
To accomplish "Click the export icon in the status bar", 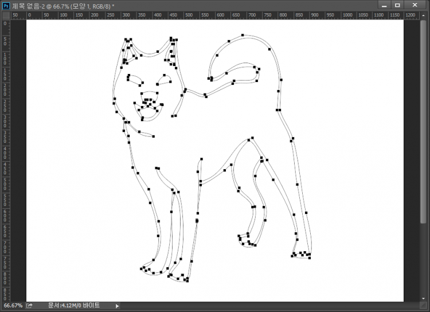I will tap(29, 306).
